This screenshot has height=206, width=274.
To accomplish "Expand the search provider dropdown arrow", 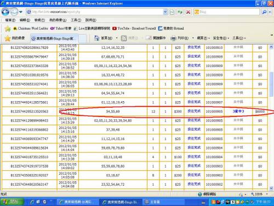I will pyautogui.click(x=270, y=12).
